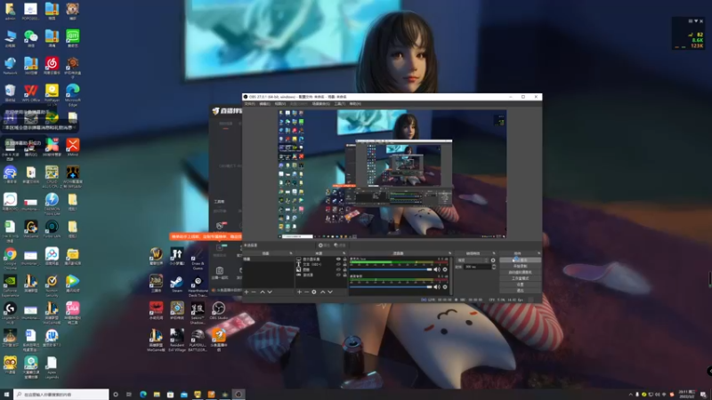
Task: Toggle visibility of game capture source
Action: click(338, 275)
